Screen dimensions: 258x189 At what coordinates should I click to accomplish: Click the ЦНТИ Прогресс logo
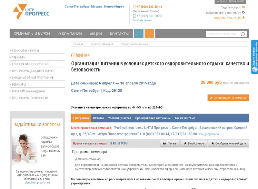pos(31,12)
